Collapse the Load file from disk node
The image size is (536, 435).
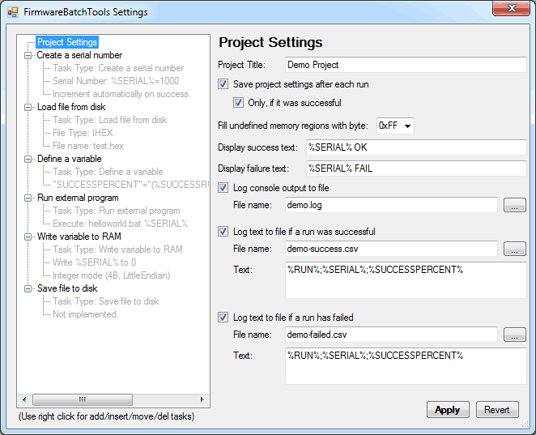[28, 107]
